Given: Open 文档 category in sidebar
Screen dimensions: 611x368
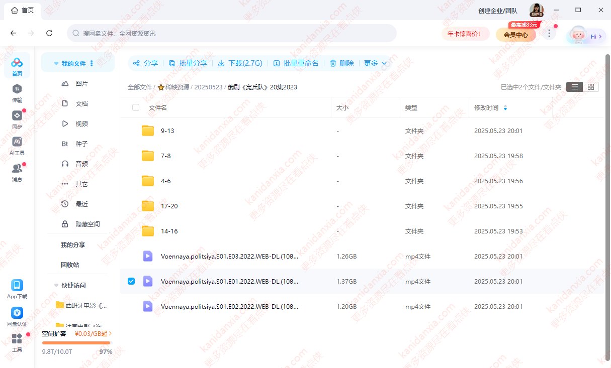Looking at the screenshot, I should coord(81,103).
